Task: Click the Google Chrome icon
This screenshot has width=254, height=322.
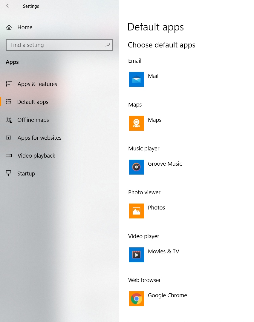Action: click(136, 299)
